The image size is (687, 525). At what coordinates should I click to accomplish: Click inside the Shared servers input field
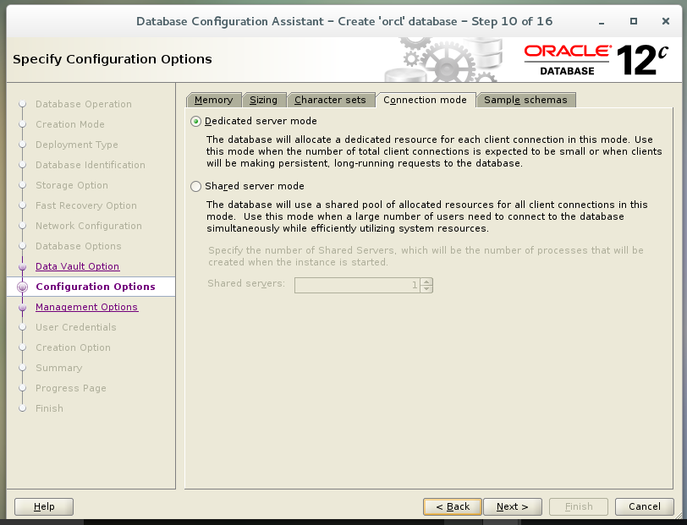pos(355,285)
